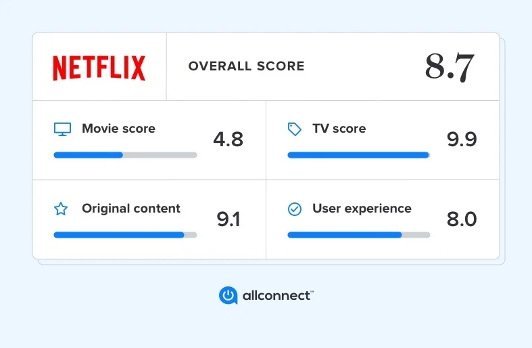Click the allconnect brand name text
Image resolution: width=532 pixels, height=348 pixels.
click(x=276, y=295)
